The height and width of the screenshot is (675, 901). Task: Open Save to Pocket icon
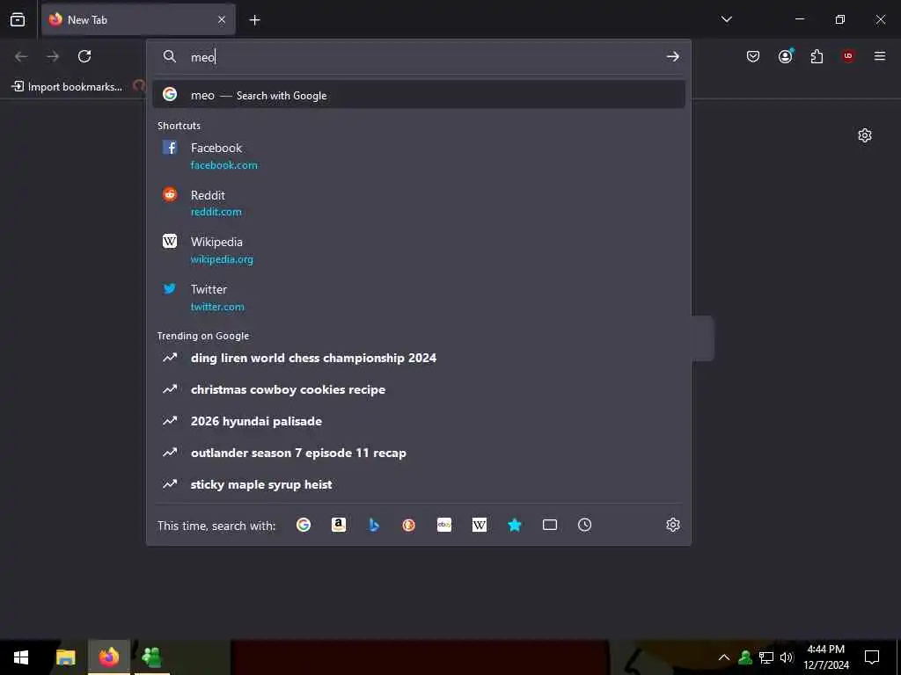[753, 56]
